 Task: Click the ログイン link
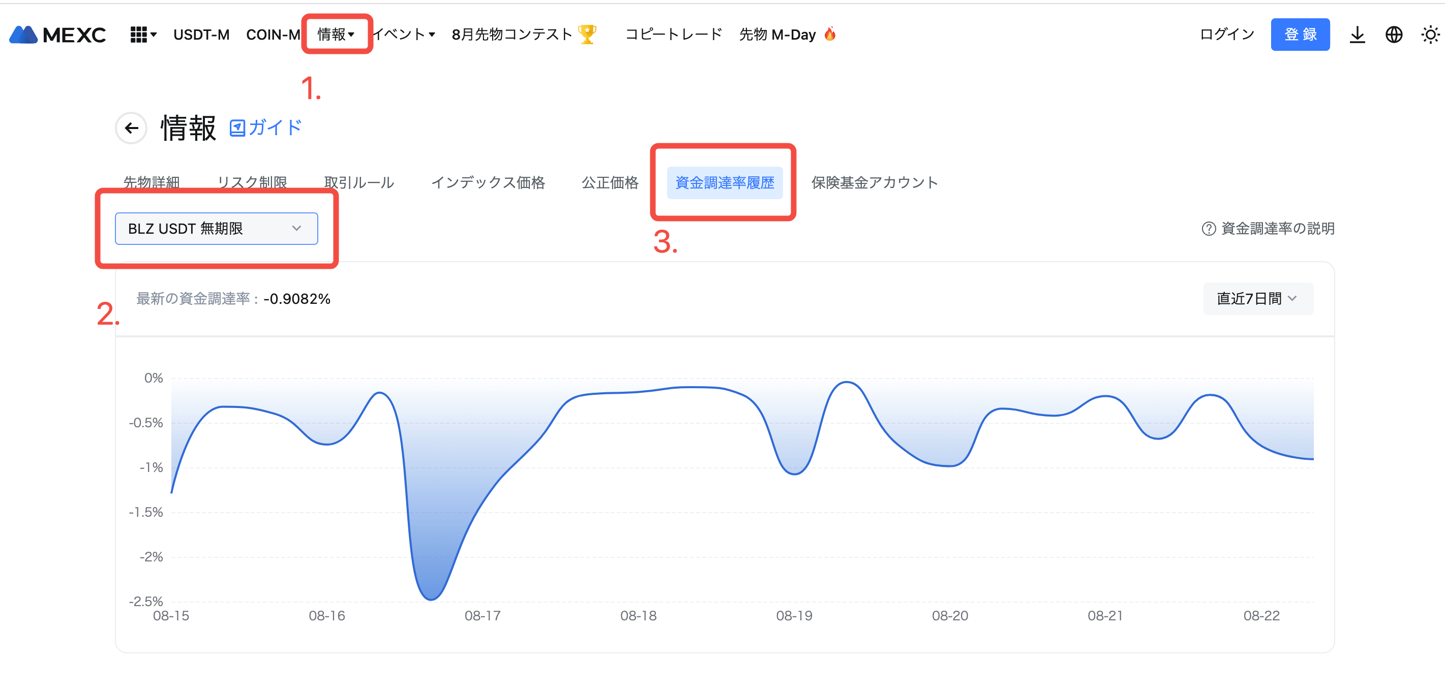pos(1227,35)
